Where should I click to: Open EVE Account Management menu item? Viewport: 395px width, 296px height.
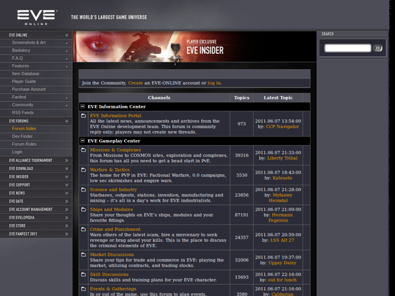36,209
